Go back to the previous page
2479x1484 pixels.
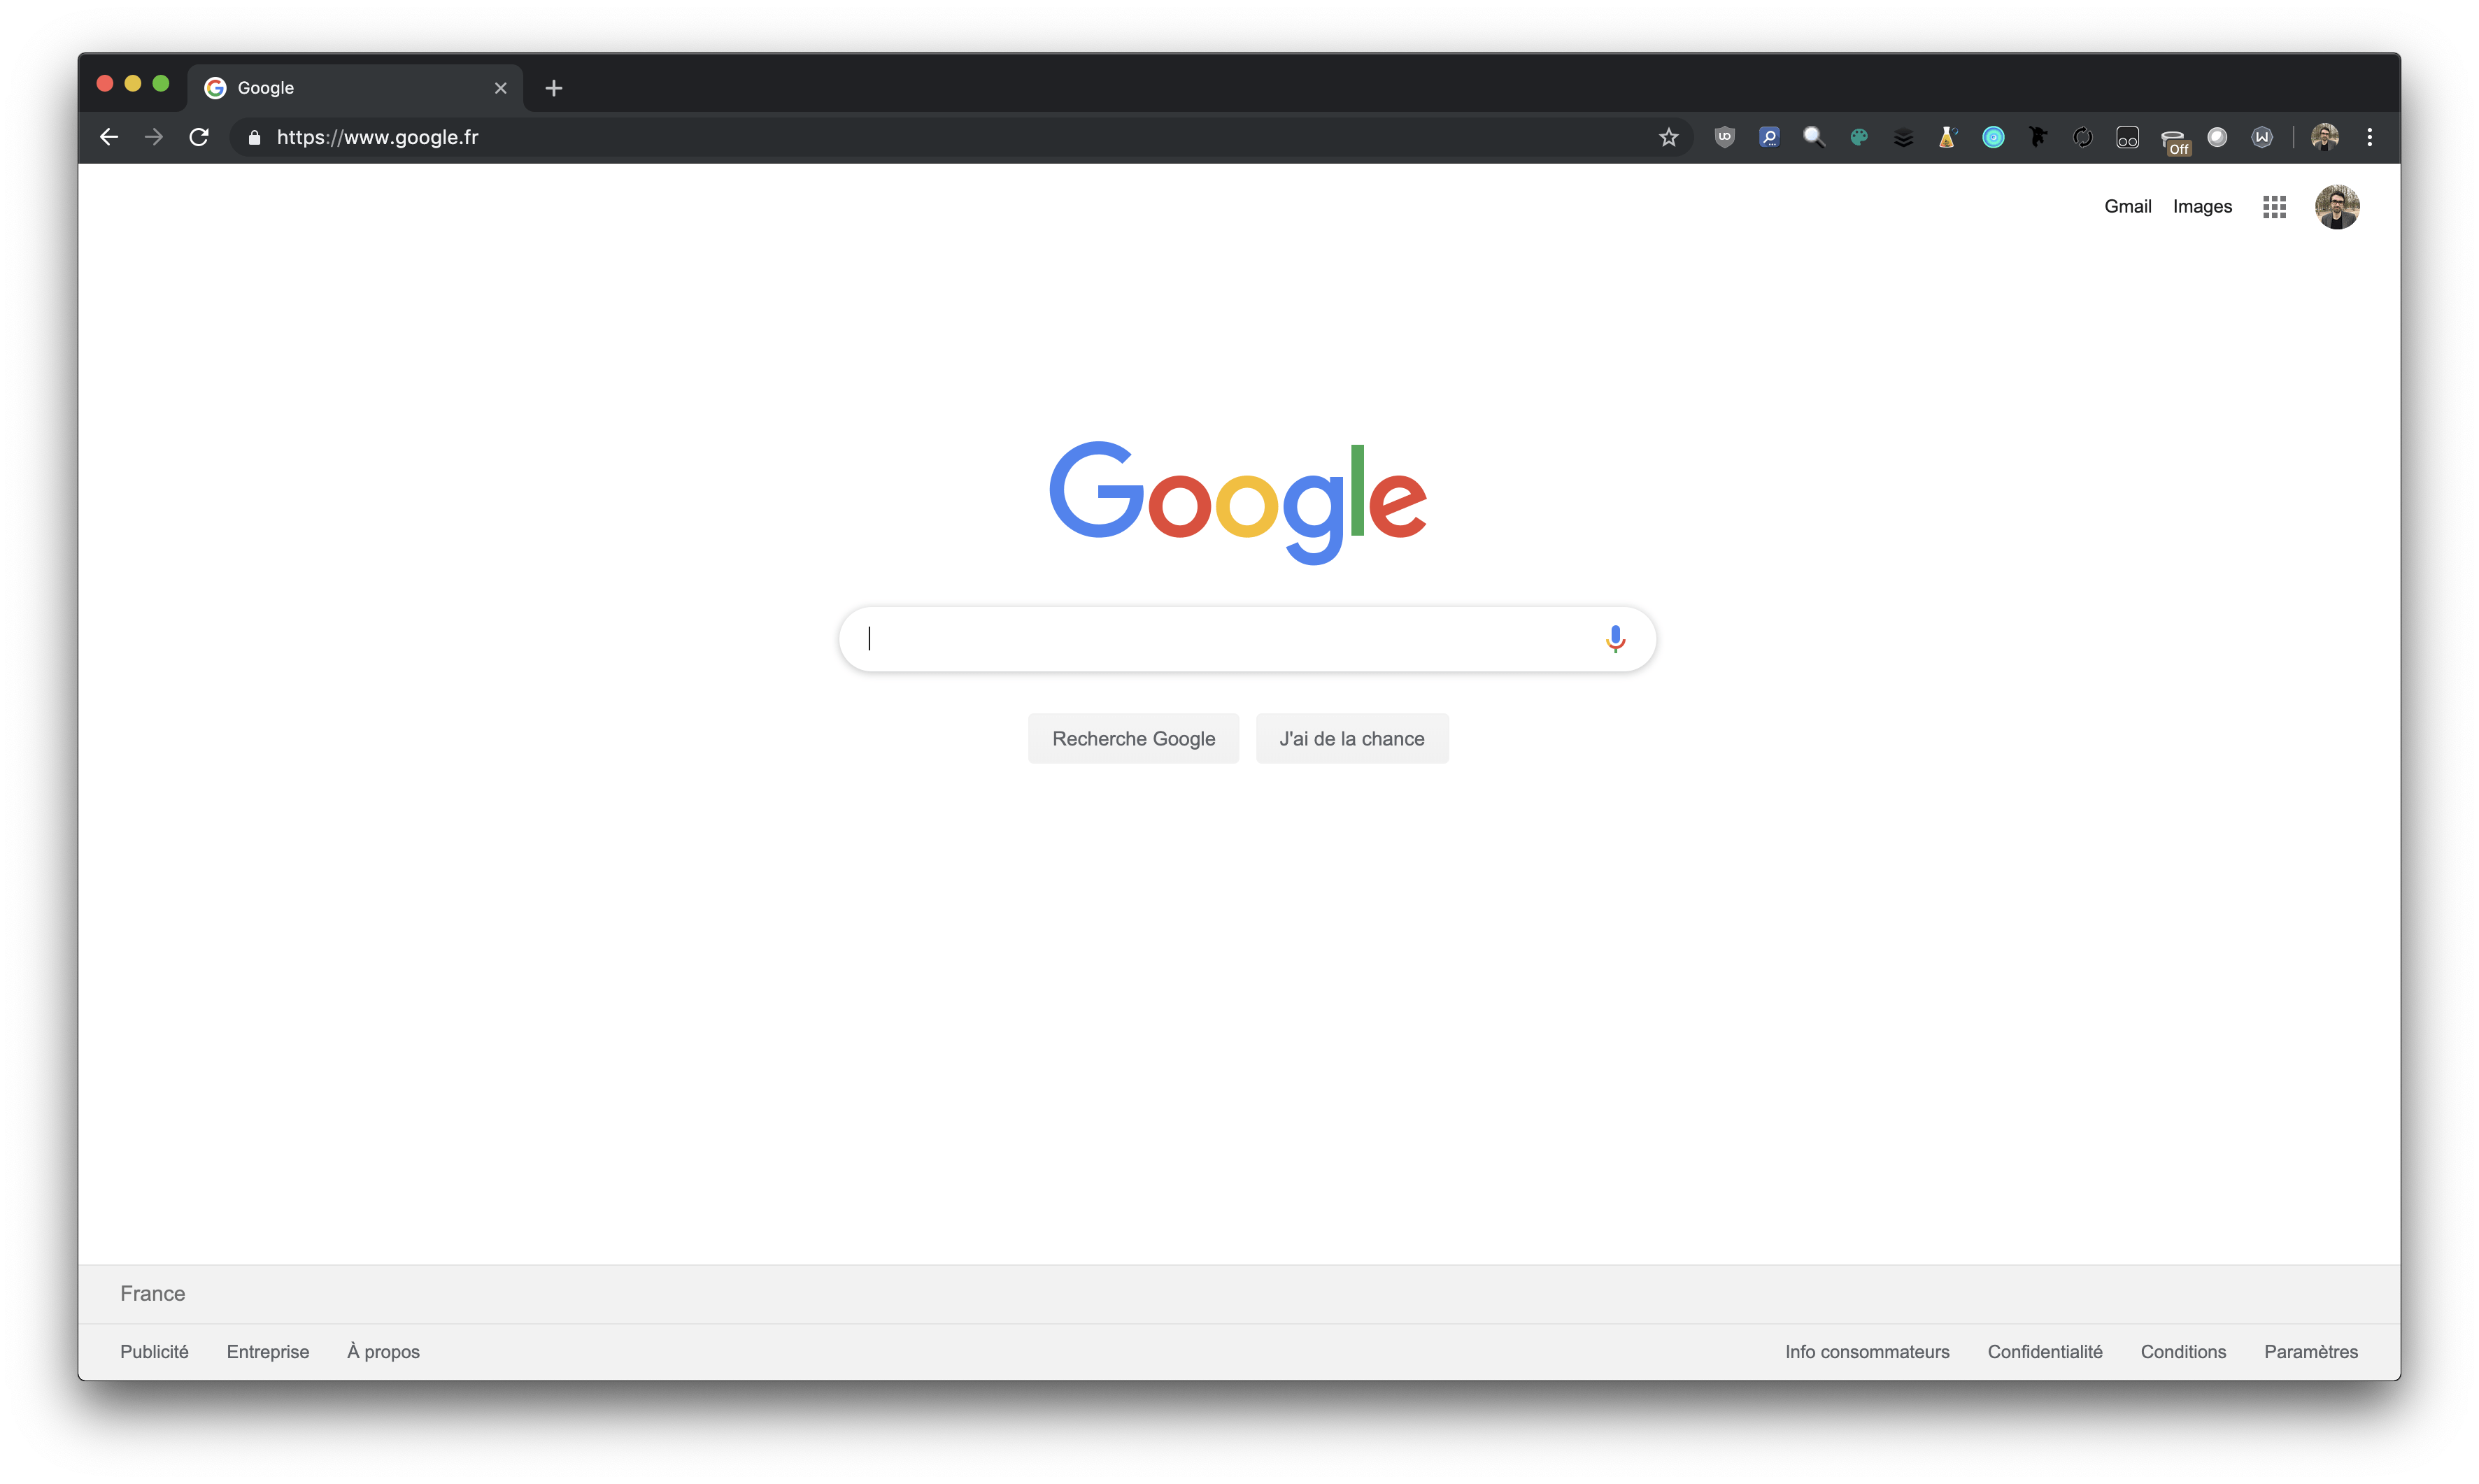click(x=109, y=137)
